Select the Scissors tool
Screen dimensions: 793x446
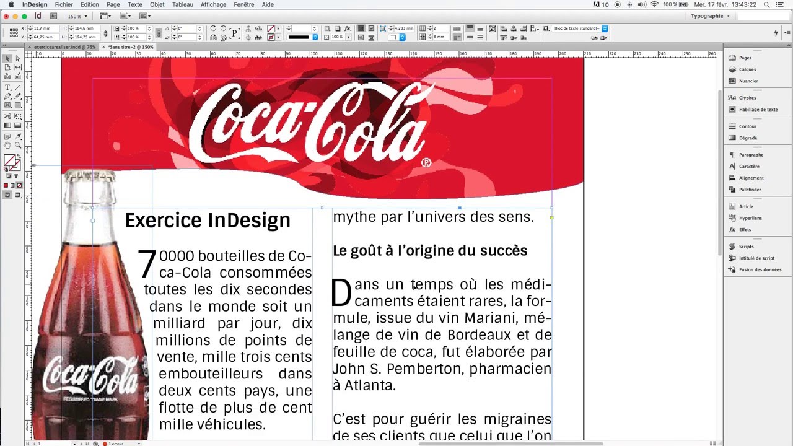pos(7,116)
